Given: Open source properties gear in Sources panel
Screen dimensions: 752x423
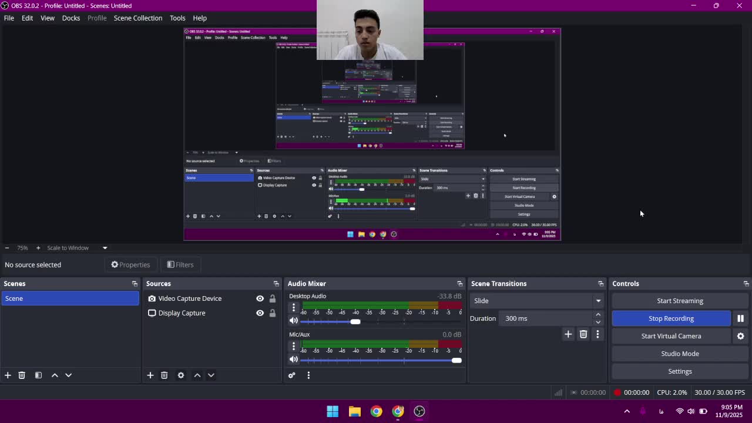Looking at the screenshot, I should click(x=181, y=375).
